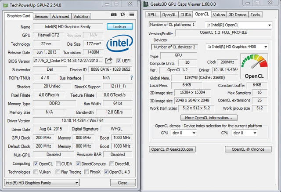Click the Number of CL devices field
This screenshot has width=281, height=192.
tap(175, 47)
